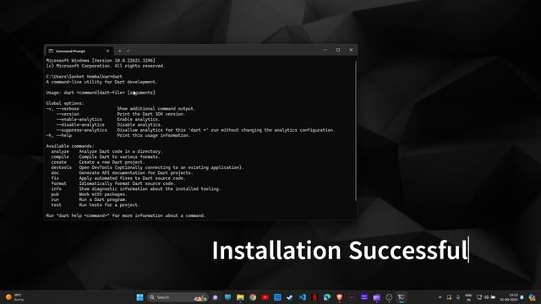Click the "--disable-analytics" option text
Screen dimensions: 541x304
(x=80, y=125)
